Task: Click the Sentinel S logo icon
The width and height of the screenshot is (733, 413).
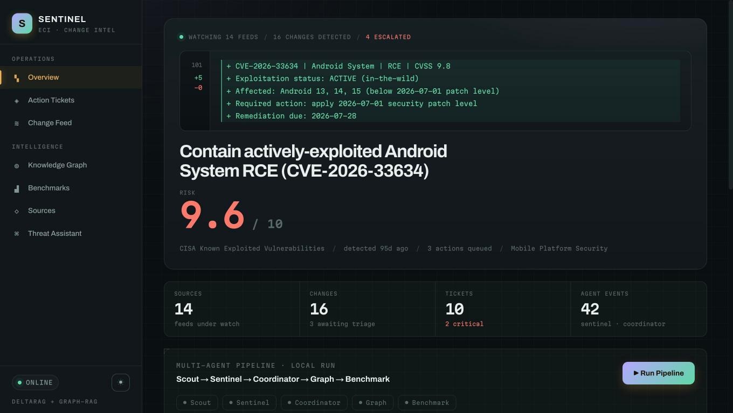Action: pos(22,24)
